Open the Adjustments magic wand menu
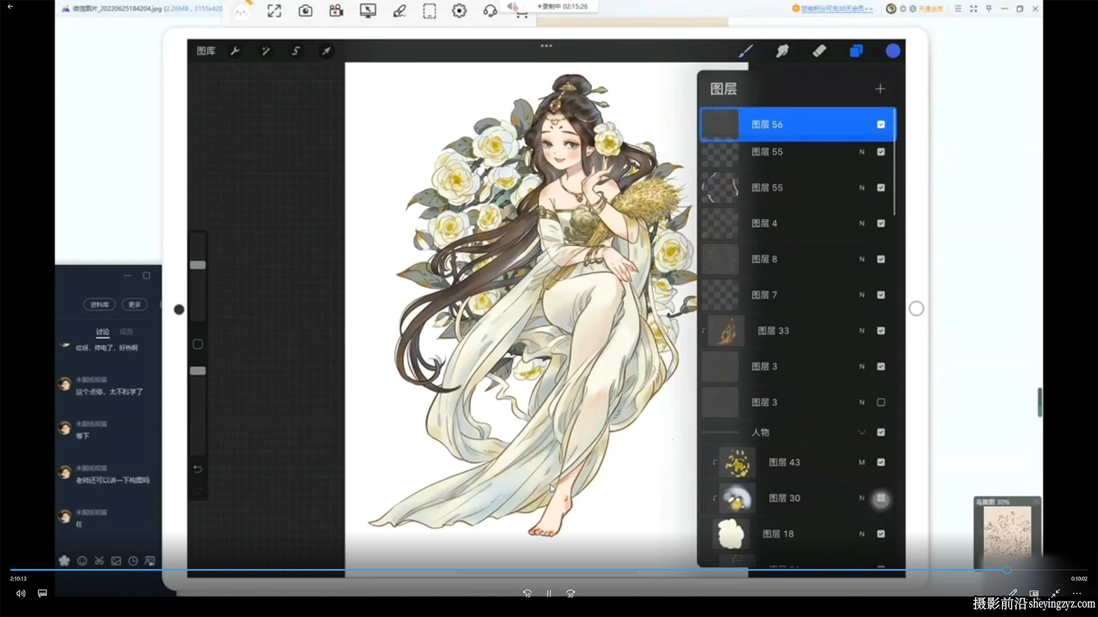 266,51
